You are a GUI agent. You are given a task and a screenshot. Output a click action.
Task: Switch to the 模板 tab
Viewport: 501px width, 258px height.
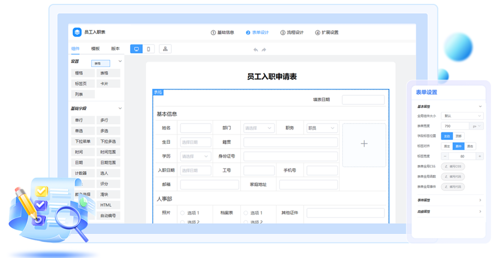coord(95,49)
